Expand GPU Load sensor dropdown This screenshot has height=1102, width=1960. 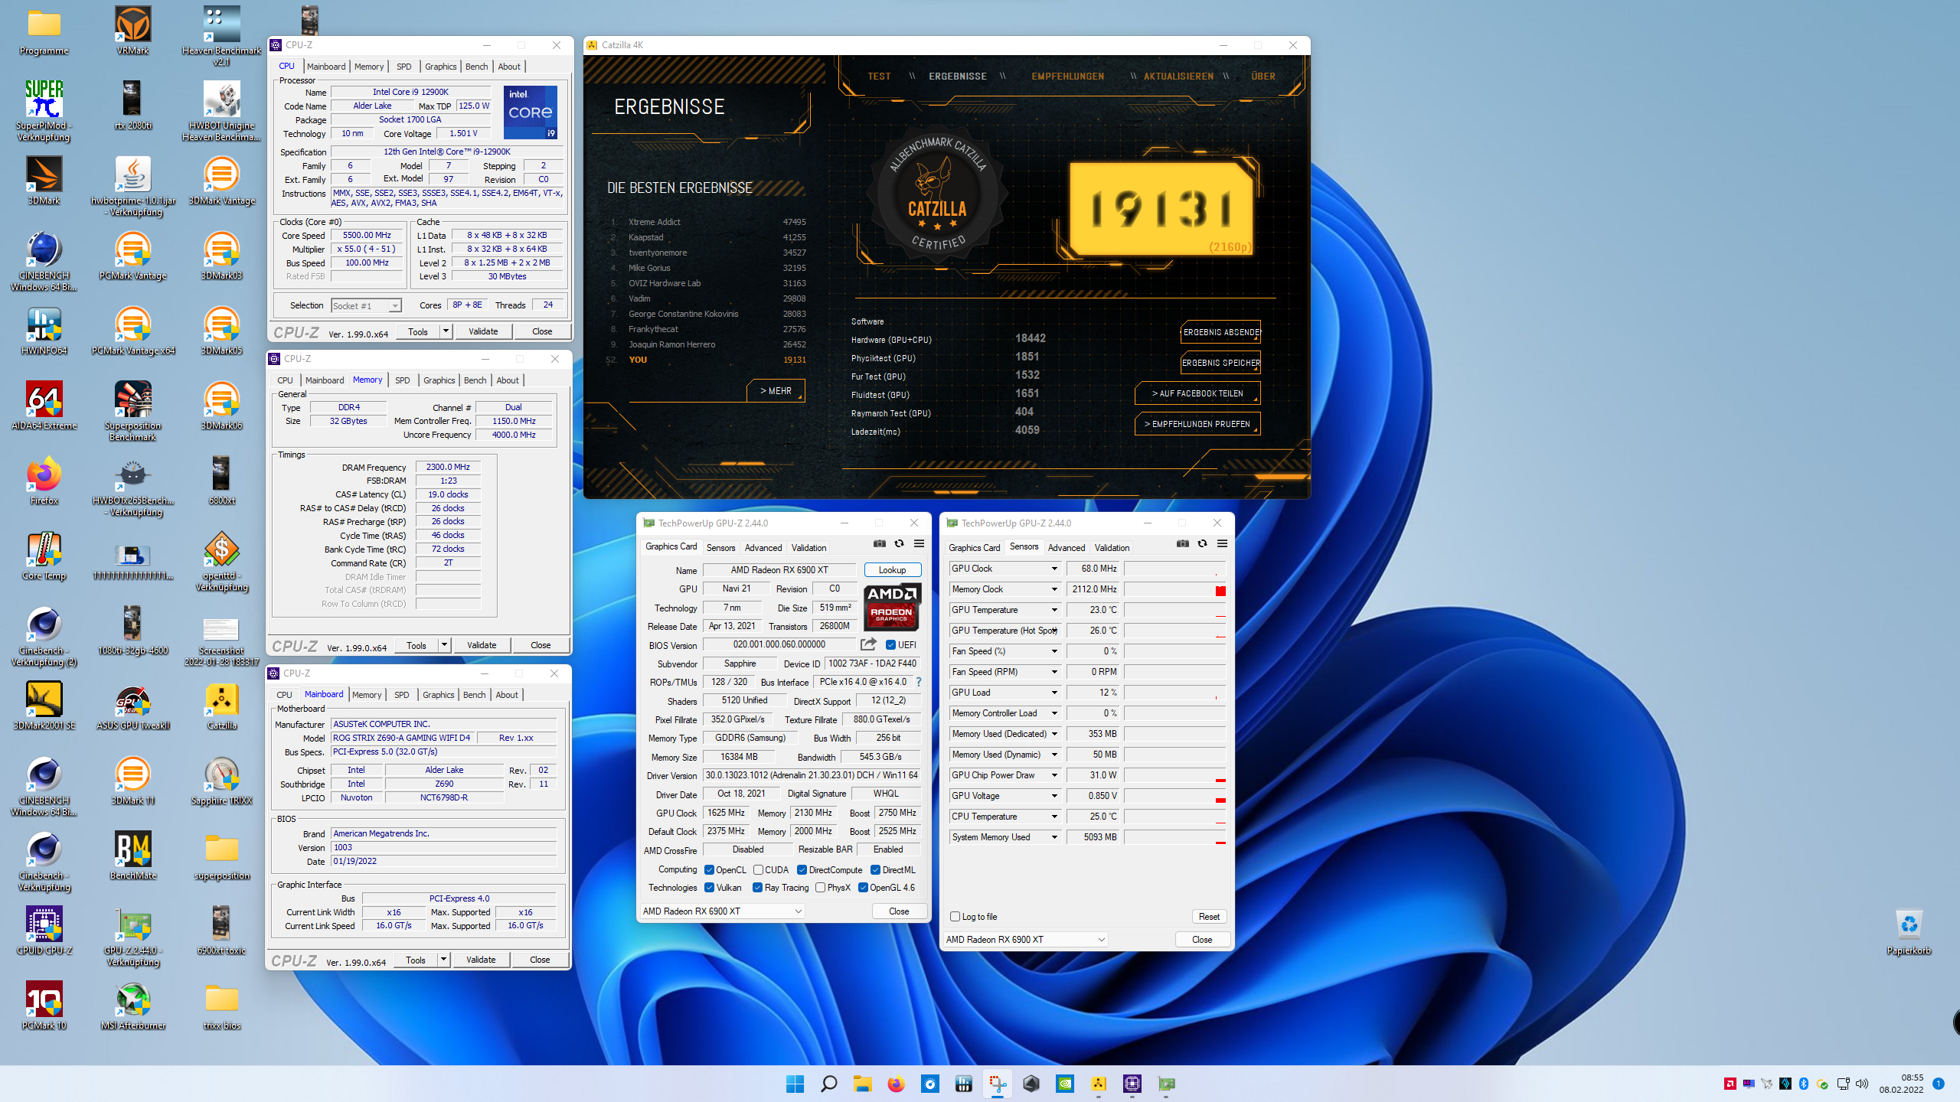pyautogui.click(x=1054, y=693)
